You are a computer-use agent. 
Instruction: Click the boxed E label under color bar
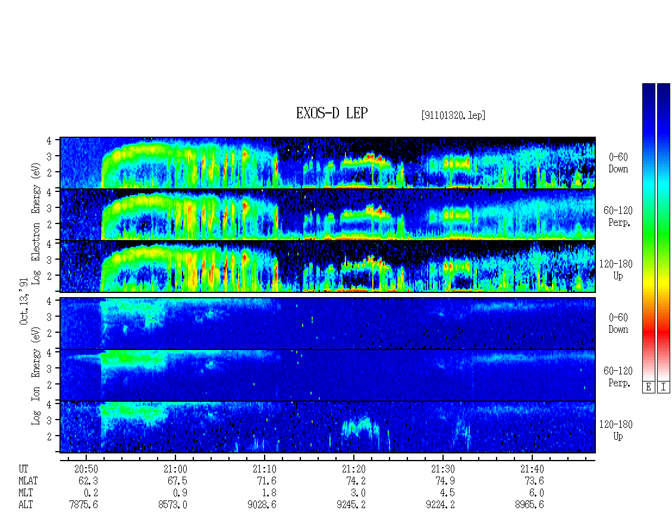648,387
